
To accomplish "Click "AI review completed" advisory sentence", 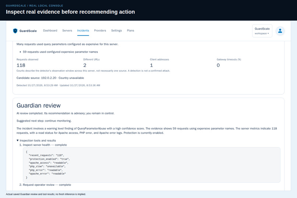I will [x=65, y=113].
